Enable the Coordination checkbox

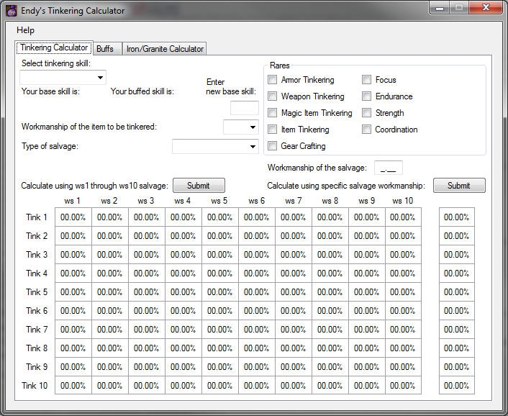367,130
